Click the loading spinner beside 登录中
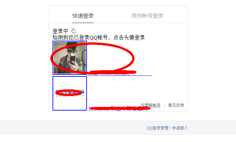 pyautogui.click(x=74, y=31)
